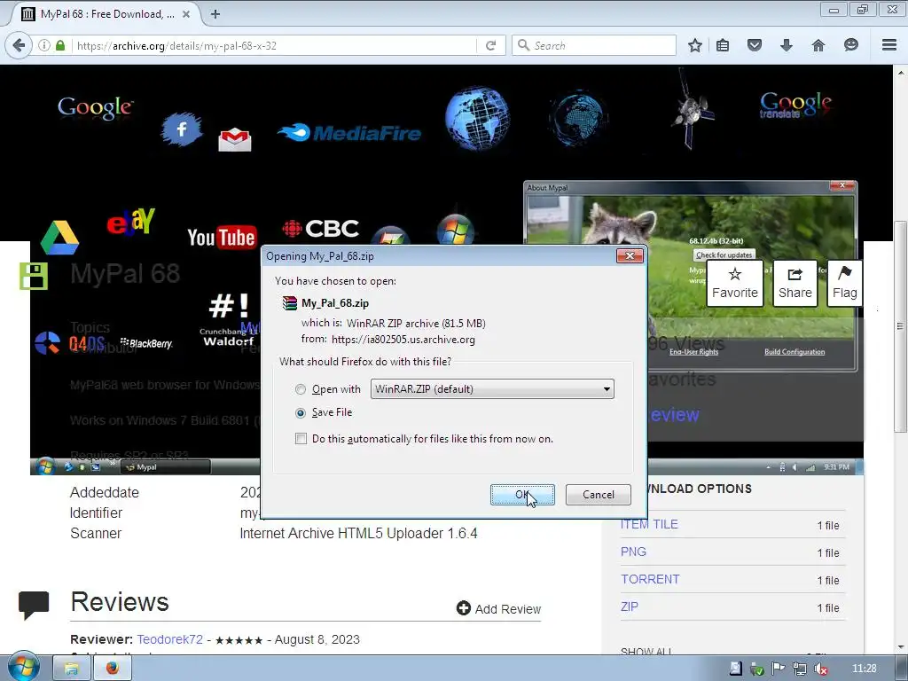Close the MyPal 68 browser tab
Image resolution: width=908 pixels, height=681 pixels.
click(186, 14)
